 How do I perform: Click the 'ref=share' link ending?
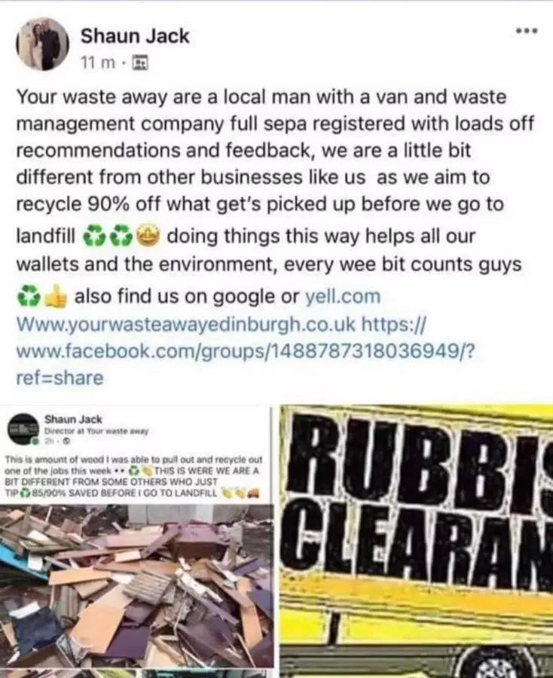[60, 377]
